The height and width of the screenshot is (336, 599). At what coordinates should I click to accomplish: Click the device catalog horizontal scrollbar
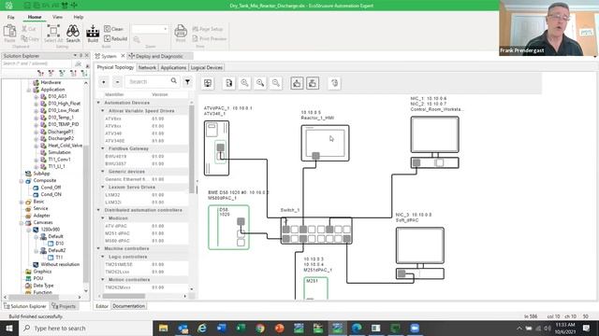click(x=124, y=296)
